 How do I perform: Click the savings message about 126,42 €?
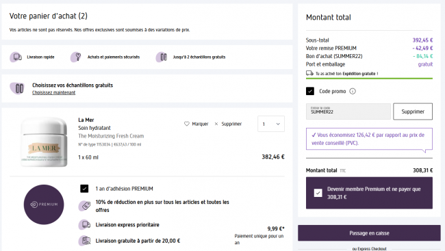tap(369, 139)
